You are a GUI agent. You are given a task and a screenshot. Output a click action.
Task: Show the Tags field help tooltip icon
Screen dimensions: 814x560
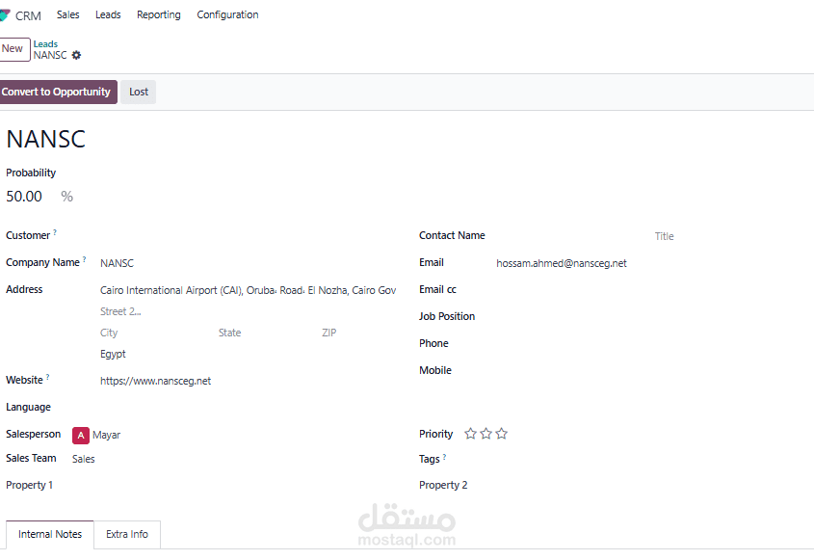(x=444, y=457)
